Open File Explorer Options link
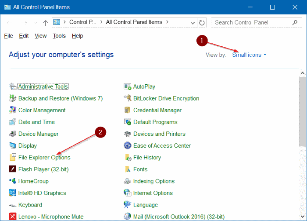The height and width of the screenshot is (221, 307). [44, 157]
